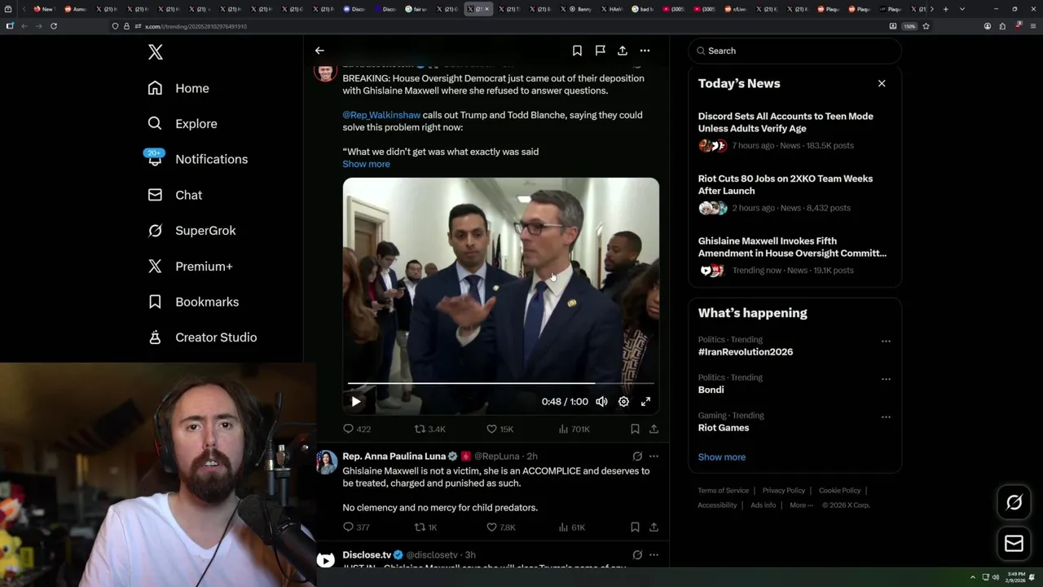This screenshot has height=587, width=1043.
Task: Enter fullscreen on the video
Action: [645, 401]
